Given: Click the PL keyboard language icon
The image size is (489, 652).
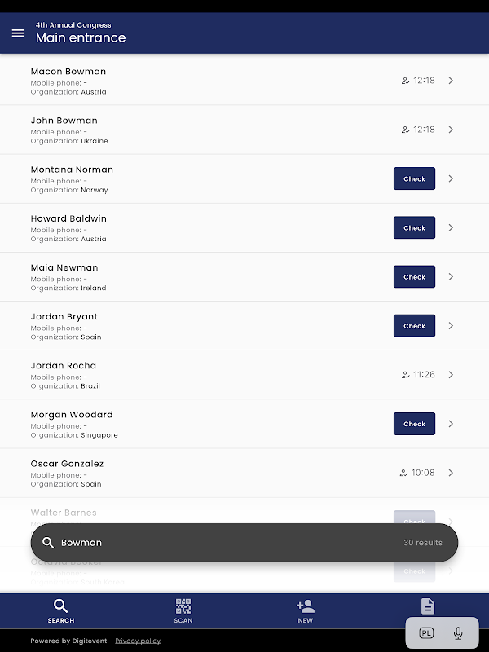Looking at the screenshot, I should pos(427,633).
